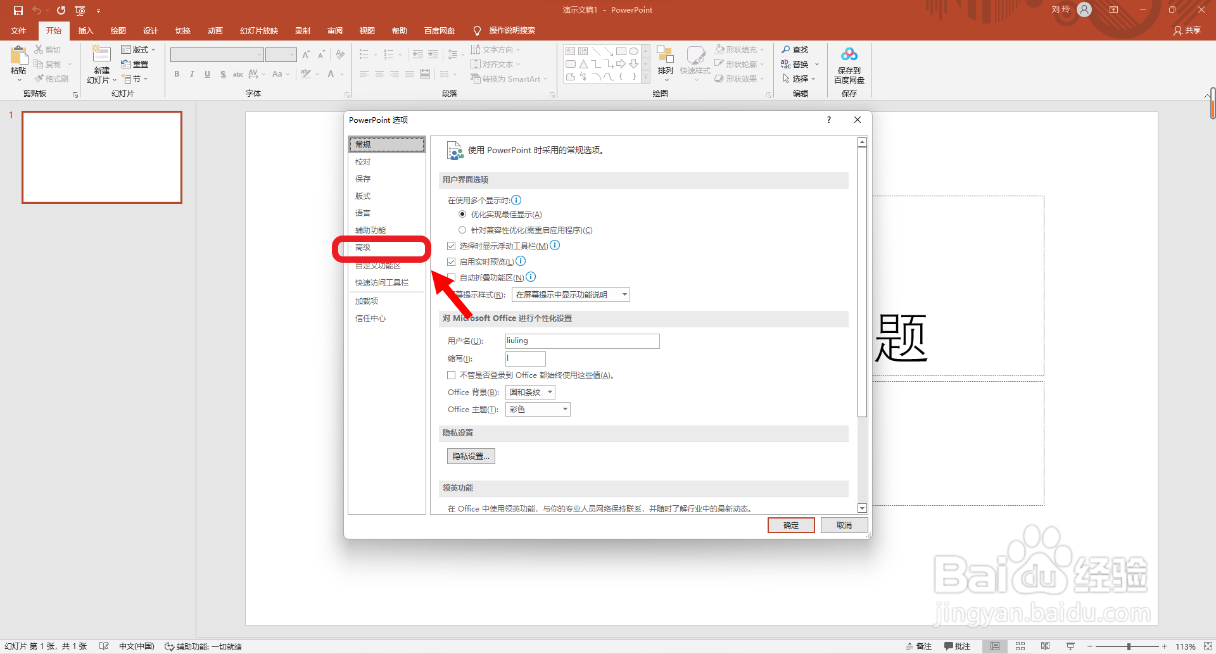The height and width of the screenshot is (654, 1216).
Task: Expand the shapes gallery more arrow
Action: [x=646, y=78]
